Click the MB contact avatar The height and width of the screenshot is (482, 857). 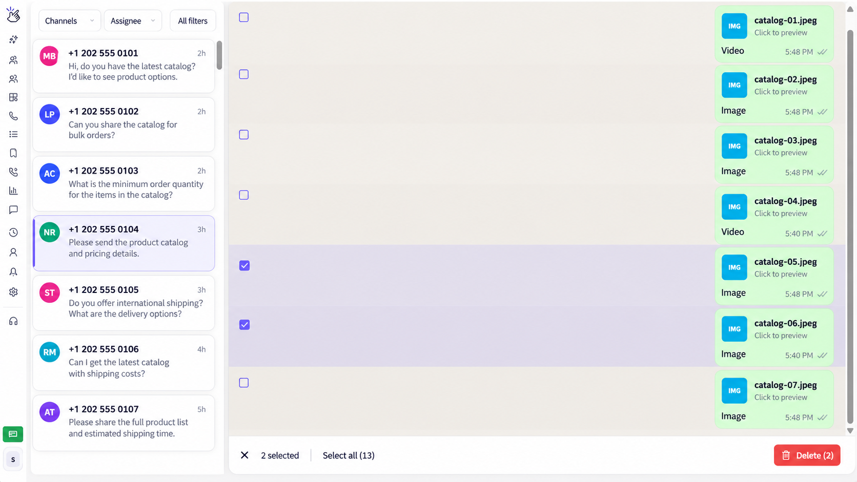pos(50,56)
